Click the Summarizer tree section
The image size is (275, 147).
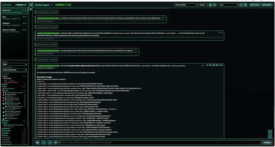(6, 131)
